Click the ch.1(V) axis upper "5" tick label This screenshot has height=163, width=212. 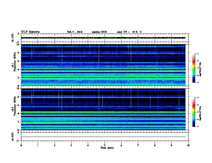(18, 34)
